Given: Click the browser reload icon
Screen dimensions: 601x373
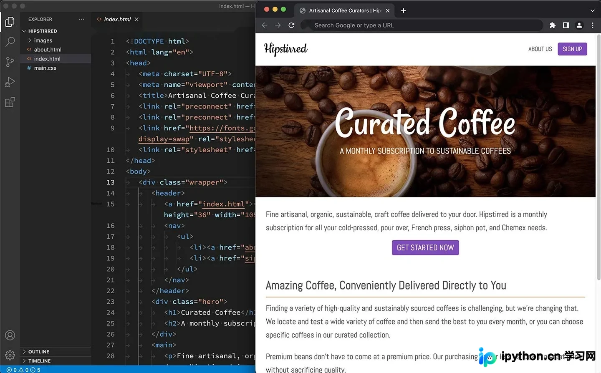Looking at the screenshot, I should pyautogui.click(x=291, y=25).
